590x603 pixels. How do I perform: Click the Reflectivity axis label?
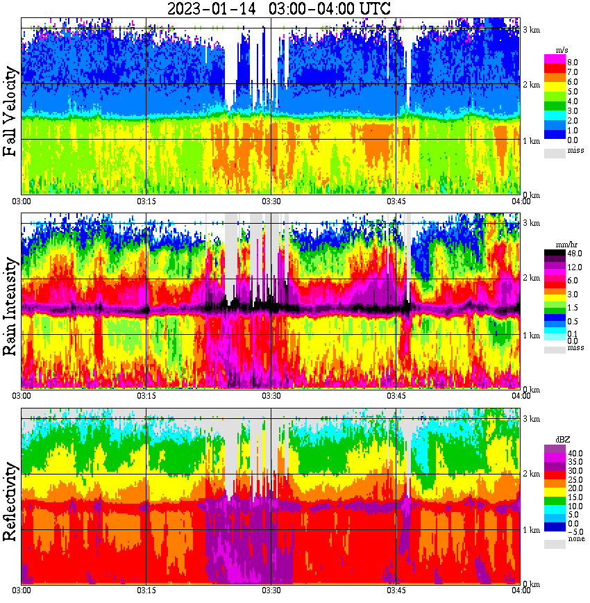pos(10,502)
